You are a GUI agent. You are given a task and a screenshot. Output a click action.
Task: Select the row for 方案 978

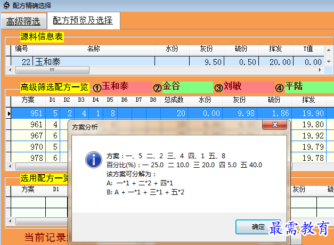37,158
